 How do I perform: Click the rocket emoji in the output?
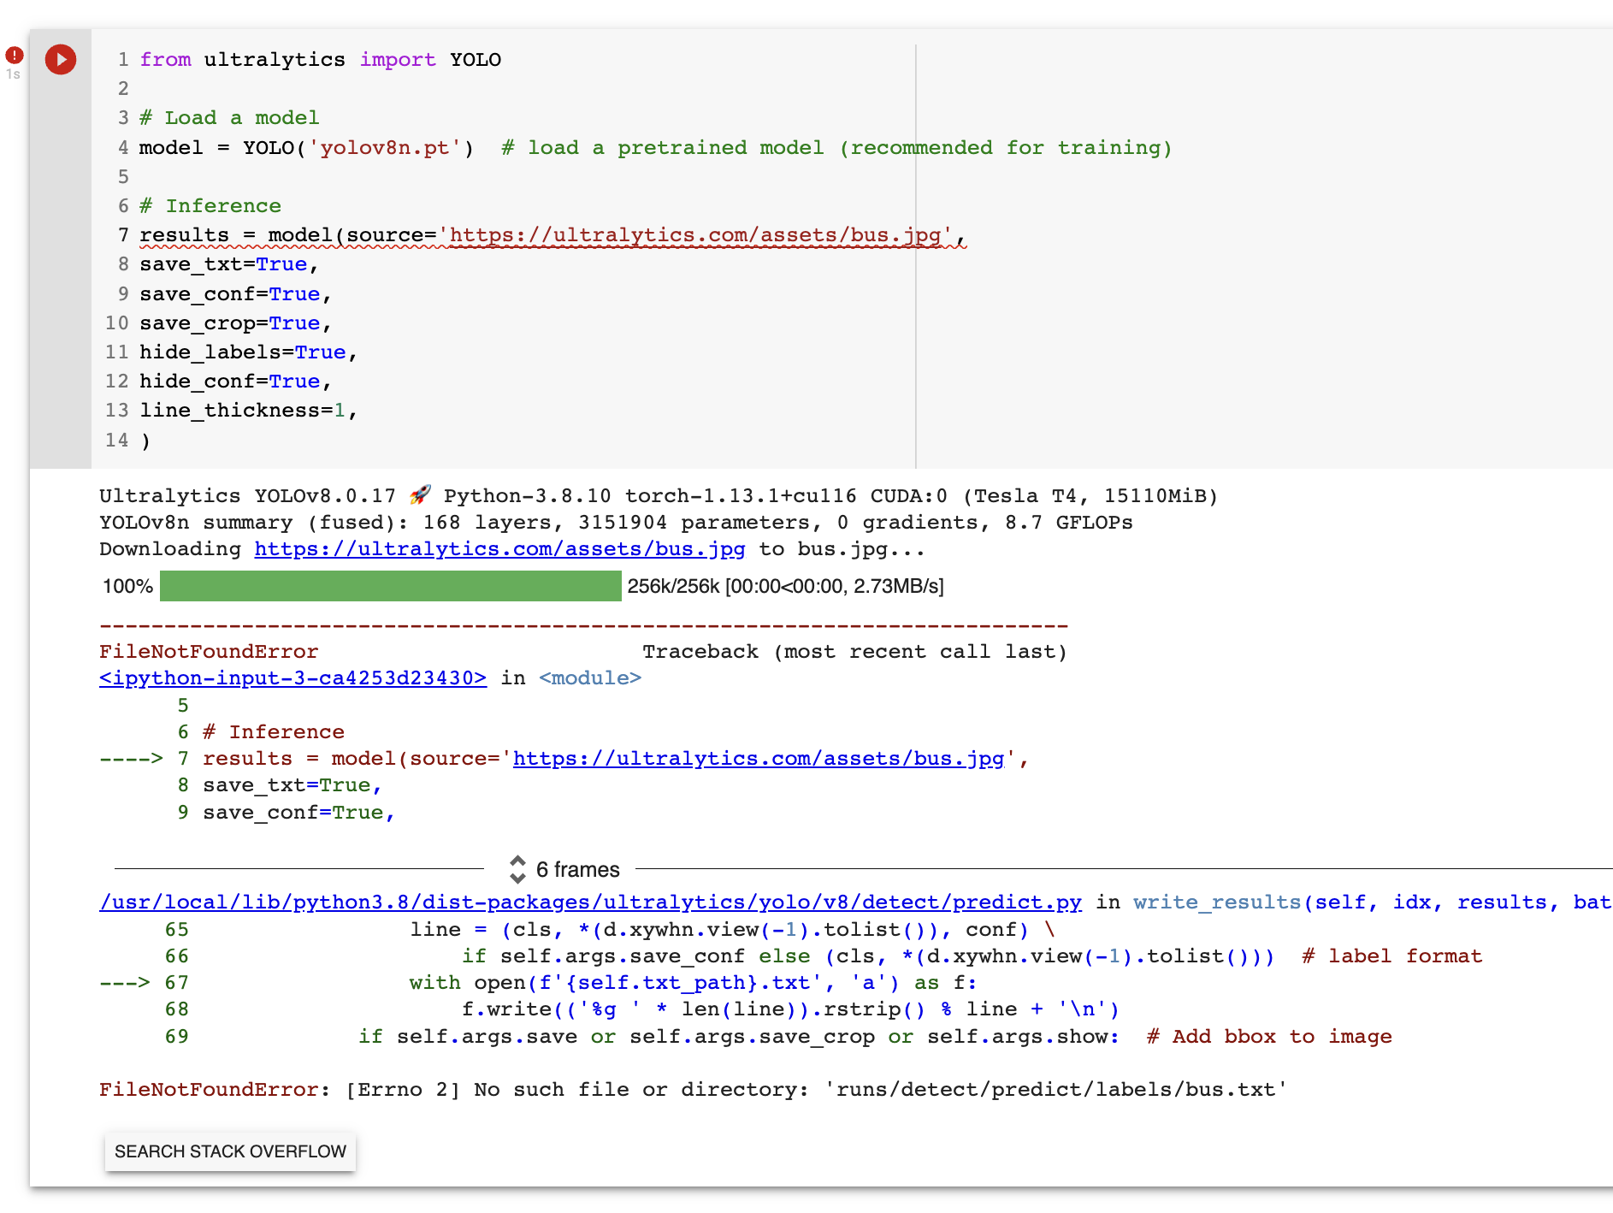point(420,494)
